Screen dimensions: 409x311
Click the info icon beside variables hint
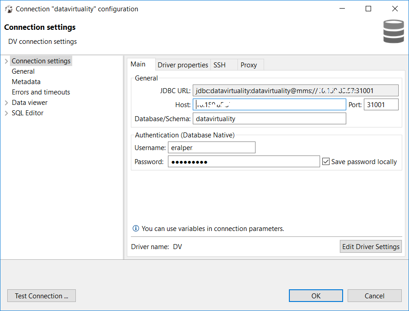(x=135, y=228)
